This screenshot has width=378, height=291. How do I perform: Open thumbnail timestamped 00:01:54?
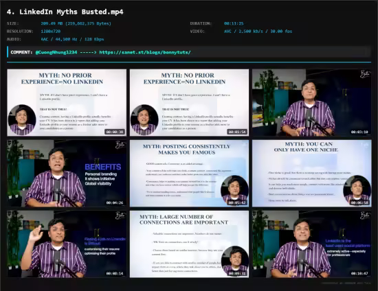point(189,103)
